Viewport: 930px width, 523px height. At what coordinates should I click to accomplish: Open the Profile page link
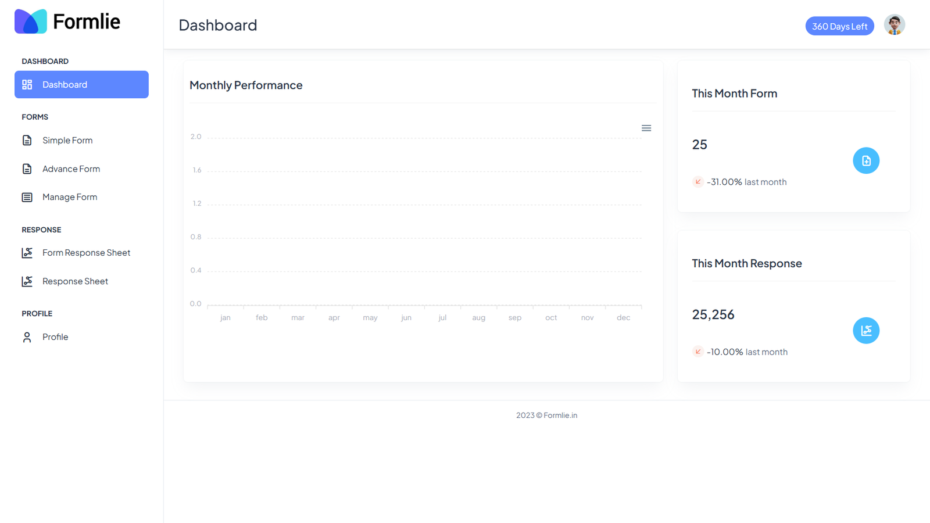pos(55,337)
